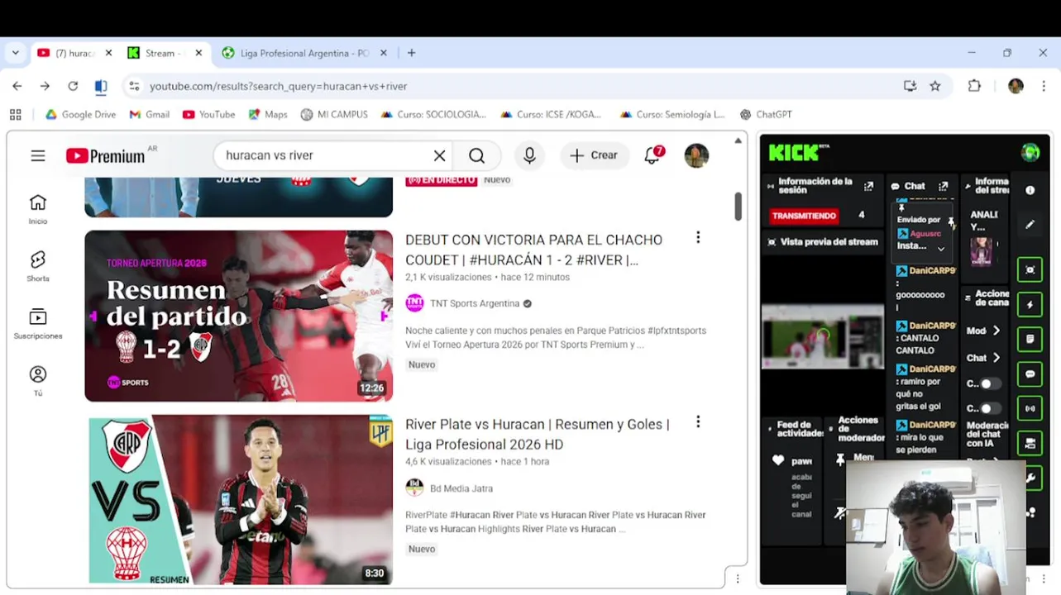Switch to the huracan YouTube tab
Screen dimensions: 1061x595
(x=74, y=53)
